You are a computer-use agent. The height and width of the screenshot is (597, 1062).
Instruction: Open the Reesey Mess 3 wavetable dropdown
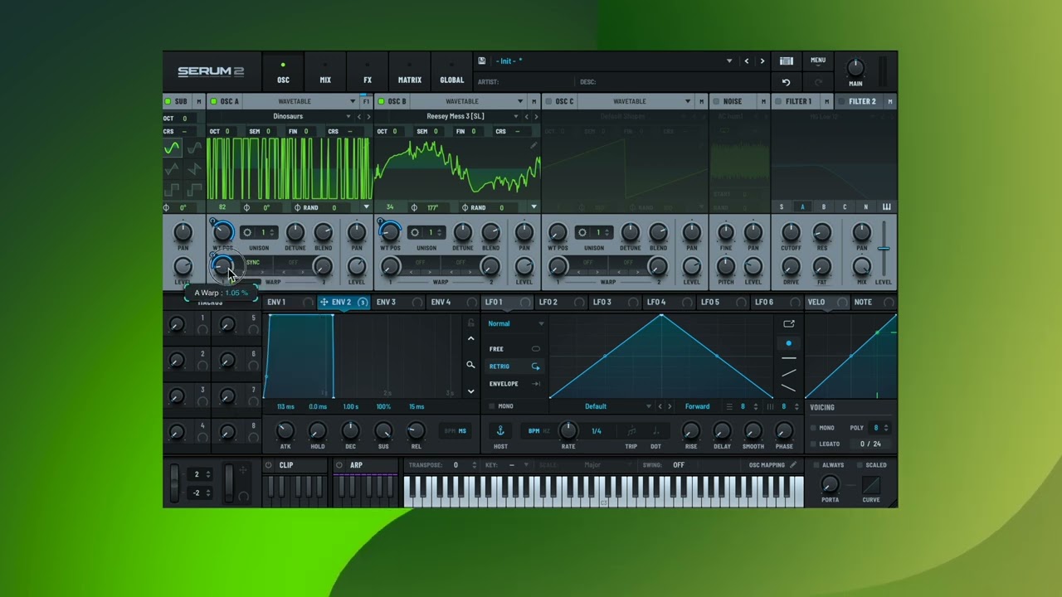coord(455,117)
